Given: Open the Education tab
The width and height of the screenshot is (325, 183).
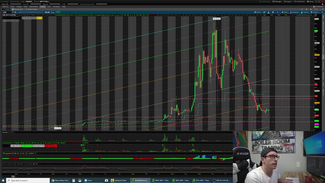Looking at the screenshot, I should click(56, 7).
